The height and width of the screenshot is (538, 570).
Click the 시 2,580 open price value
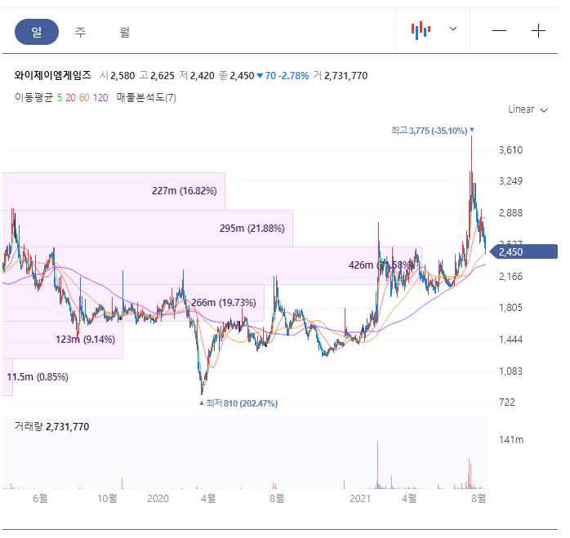coord(118,76)
